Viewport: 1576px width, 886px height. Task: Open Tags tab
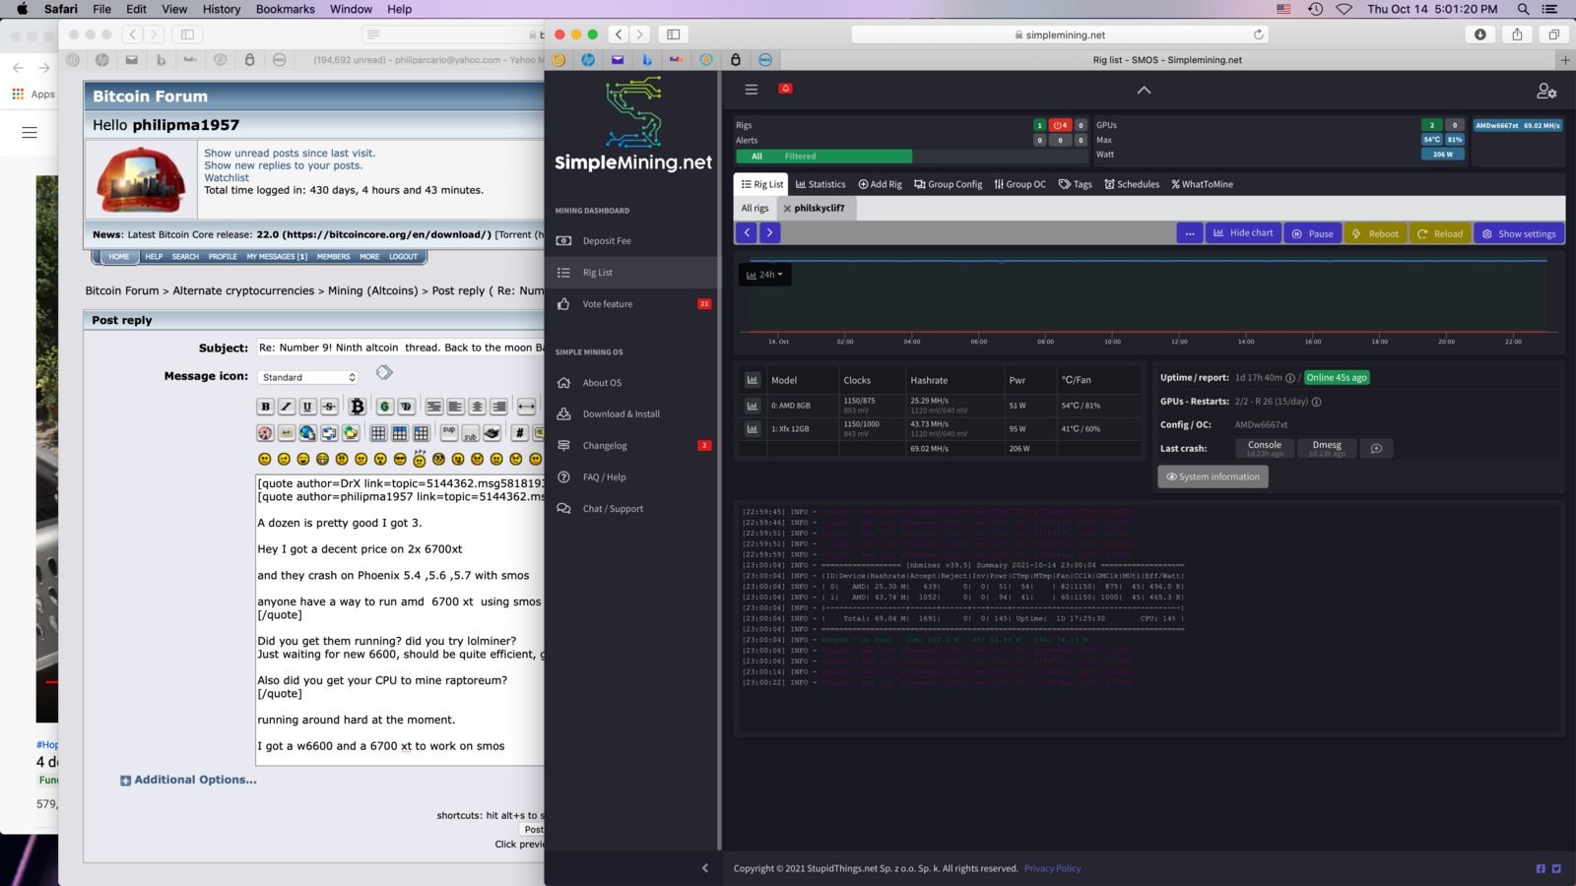pyautogui.click(x=1075, y=184)
